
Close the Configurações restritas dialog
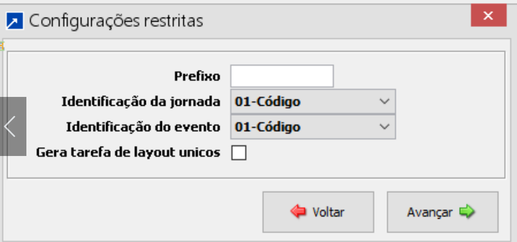point(488,16)
